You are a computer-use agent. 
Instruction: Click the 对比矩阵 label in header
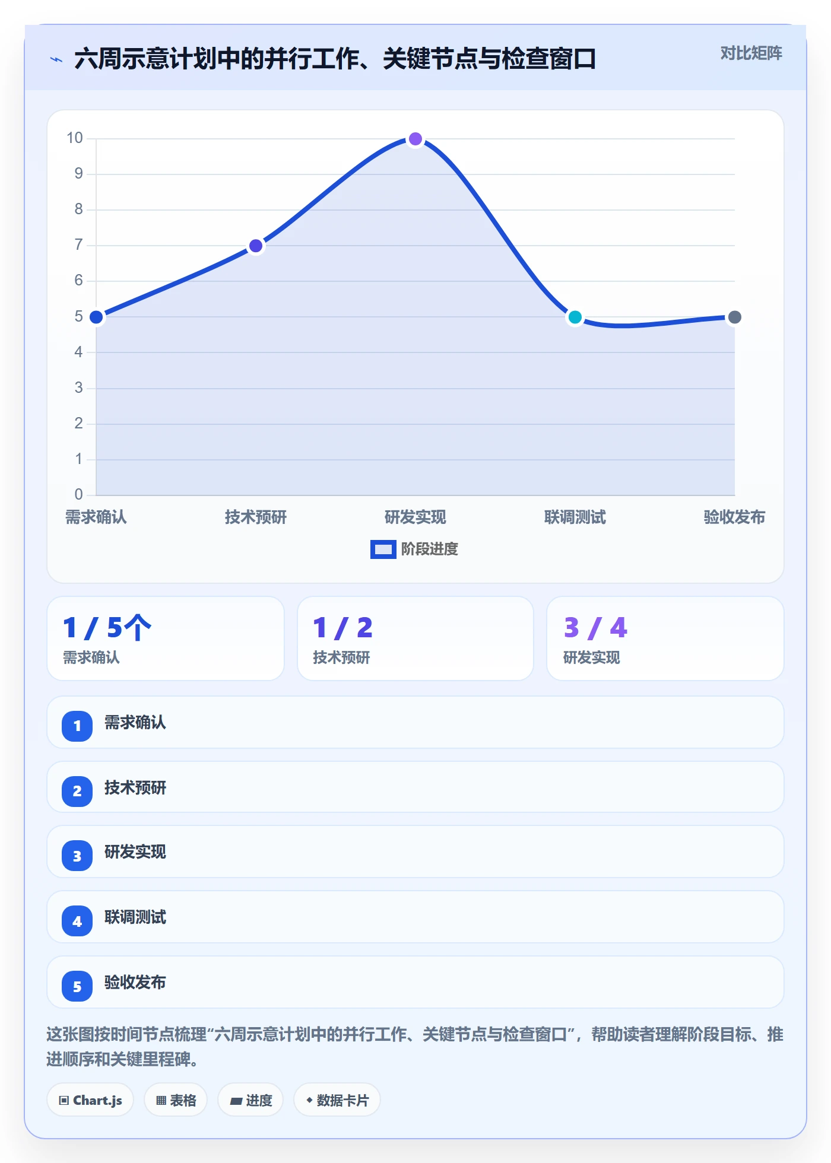click(751, 53)
